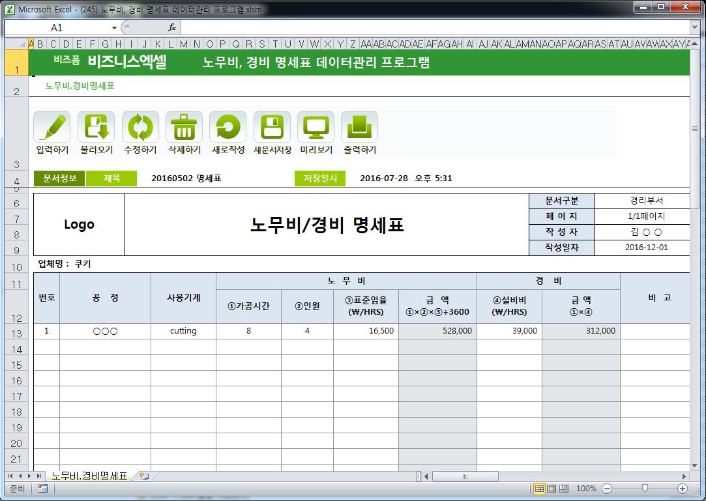706x501 pixels.
Task: Click the 새문서저장 floppy disk icon
Action: coord(272,127)
